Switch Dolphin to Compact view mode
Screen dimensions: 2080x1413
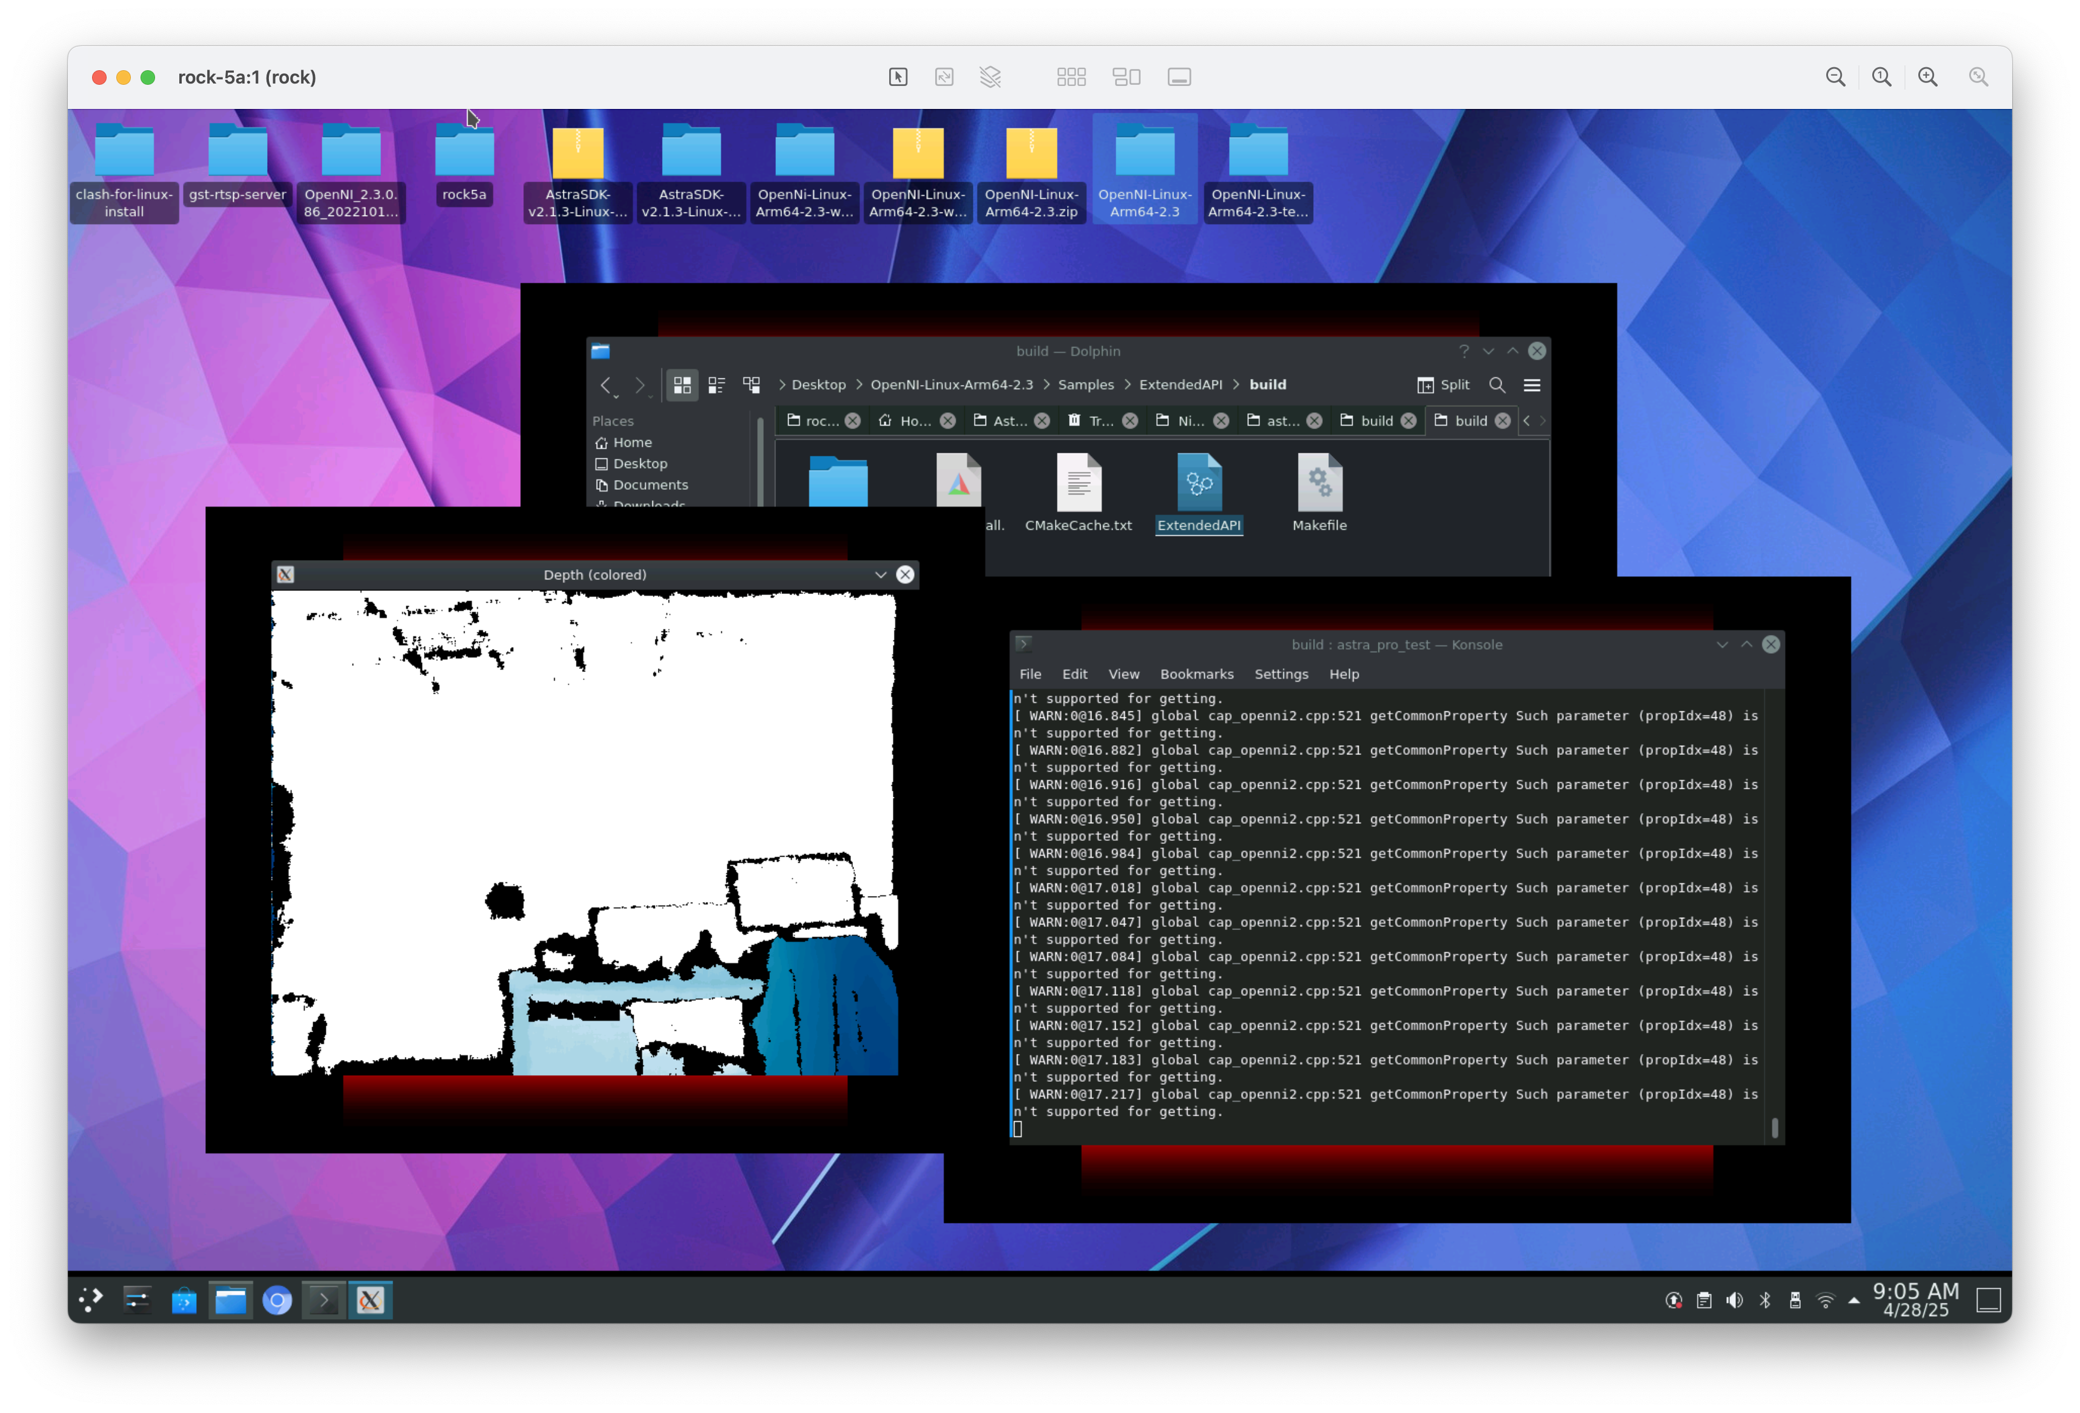[x=716, y=386]
